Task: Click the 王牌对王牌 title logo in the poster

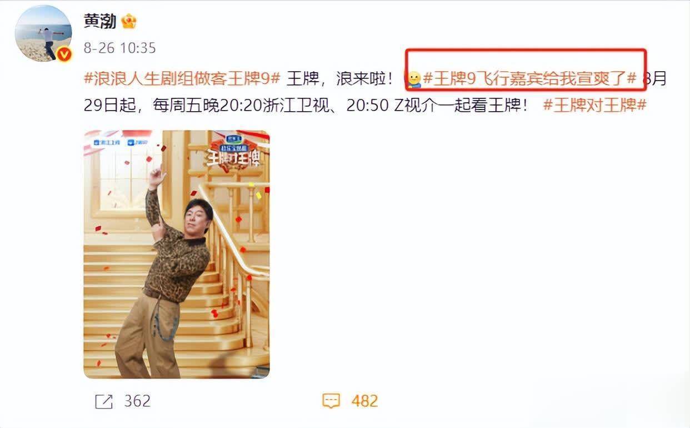Action: pos(233,158)
